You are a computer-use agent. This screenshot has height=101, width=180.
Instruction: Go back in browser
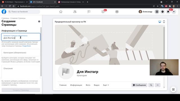click(2, 6)
